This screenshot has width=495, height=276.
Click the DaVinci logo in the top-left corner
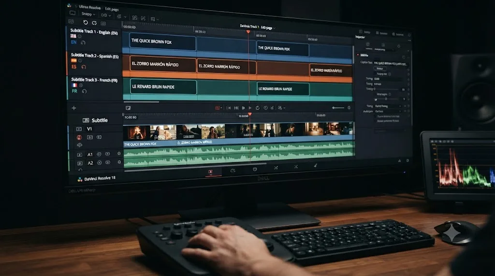pyautogui.click(x=69, y=5)
